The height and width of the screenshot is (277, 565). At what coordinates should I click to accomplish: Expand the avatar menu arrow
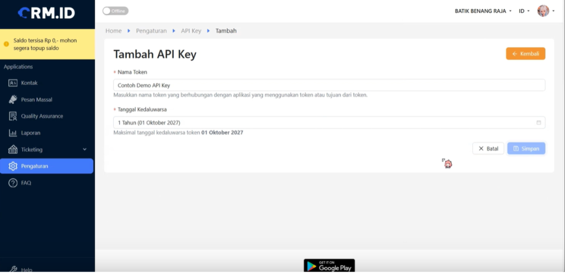(553, 11)
